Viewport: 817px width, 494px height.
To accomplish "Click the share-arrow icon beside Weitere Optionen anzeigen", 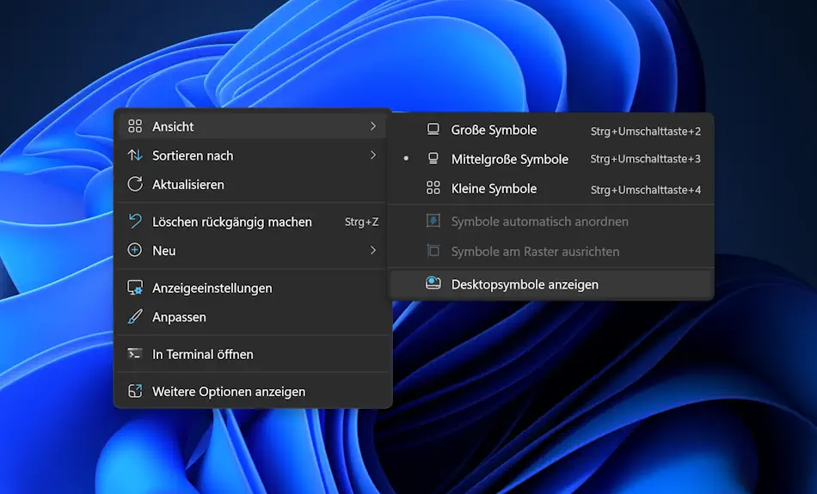I will click(x=135, y=391).
